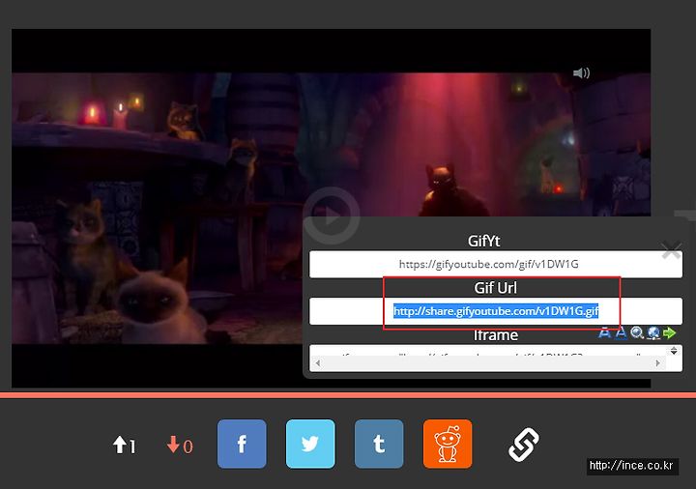The height and width of the screenshot is (489, 696).
Task: Click the Iframe embed code field
Action: click(x=495, y=359)
